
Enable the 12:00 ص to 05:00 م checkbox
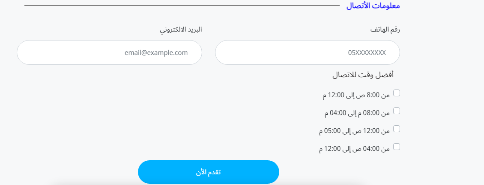point(397,129)
